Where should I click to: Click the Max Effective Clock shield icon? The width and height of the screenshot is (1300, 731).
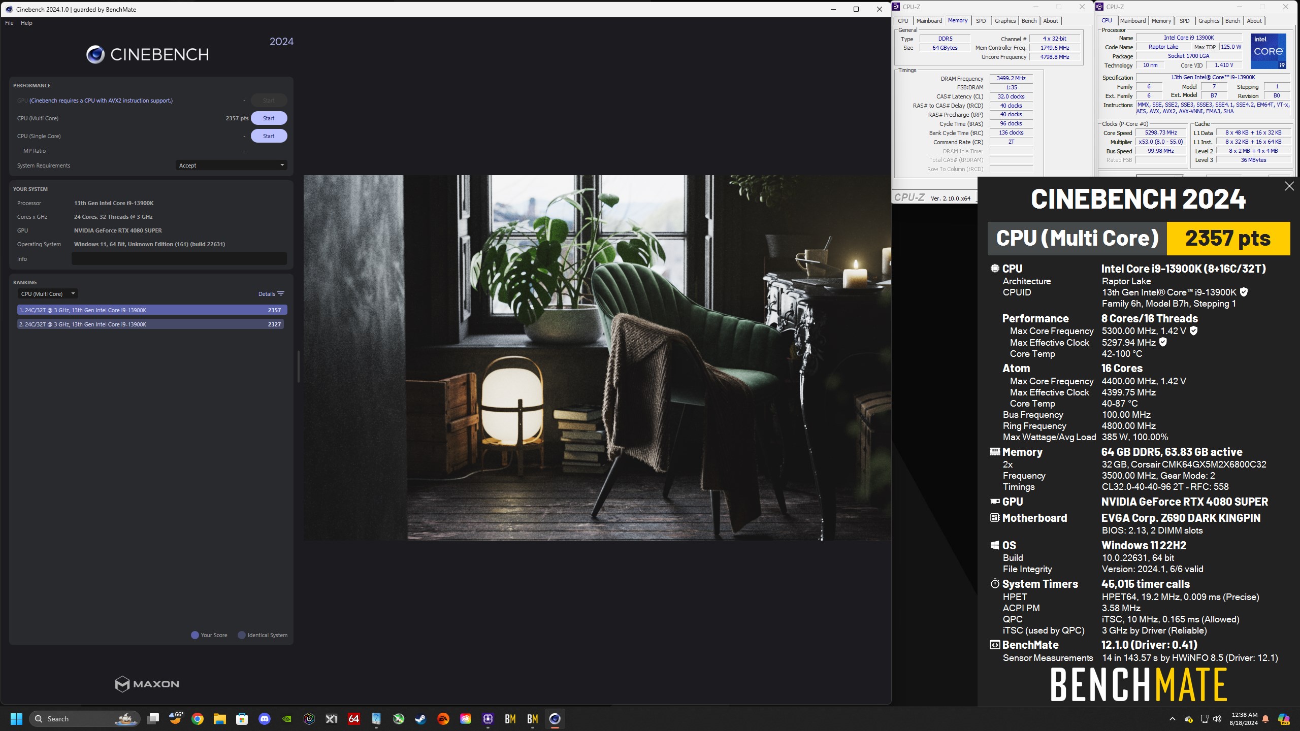[1163, 342]
